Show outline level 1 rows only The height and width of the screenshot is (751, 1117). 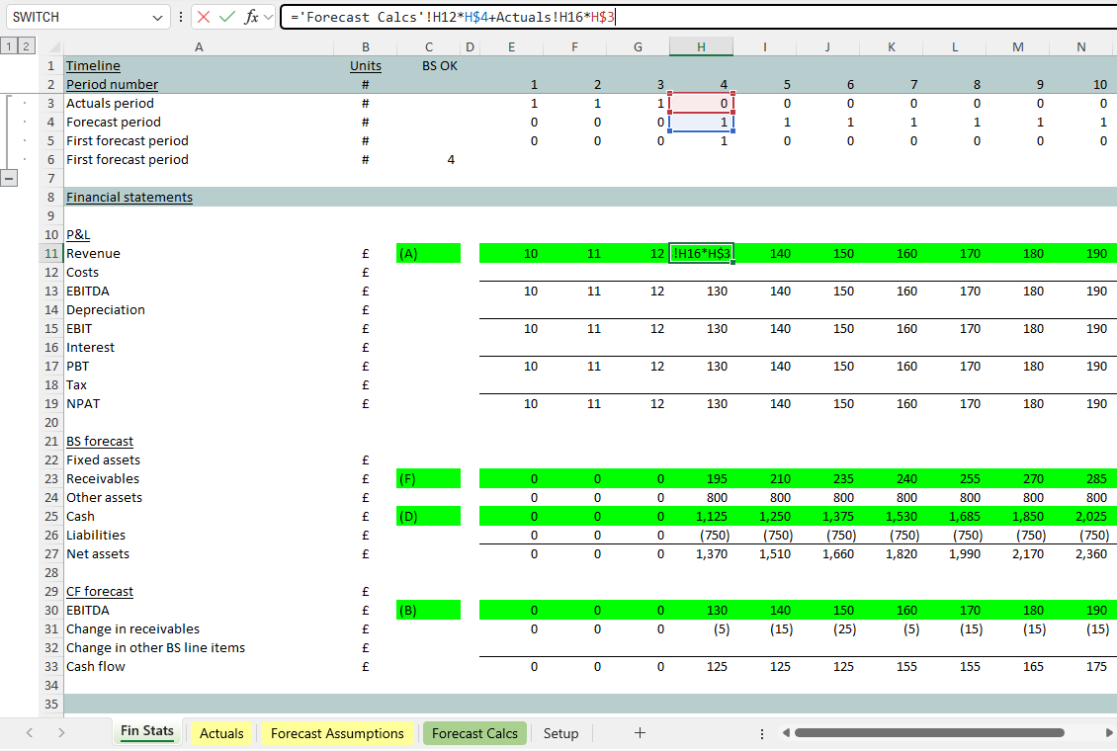tap(8, 46)
